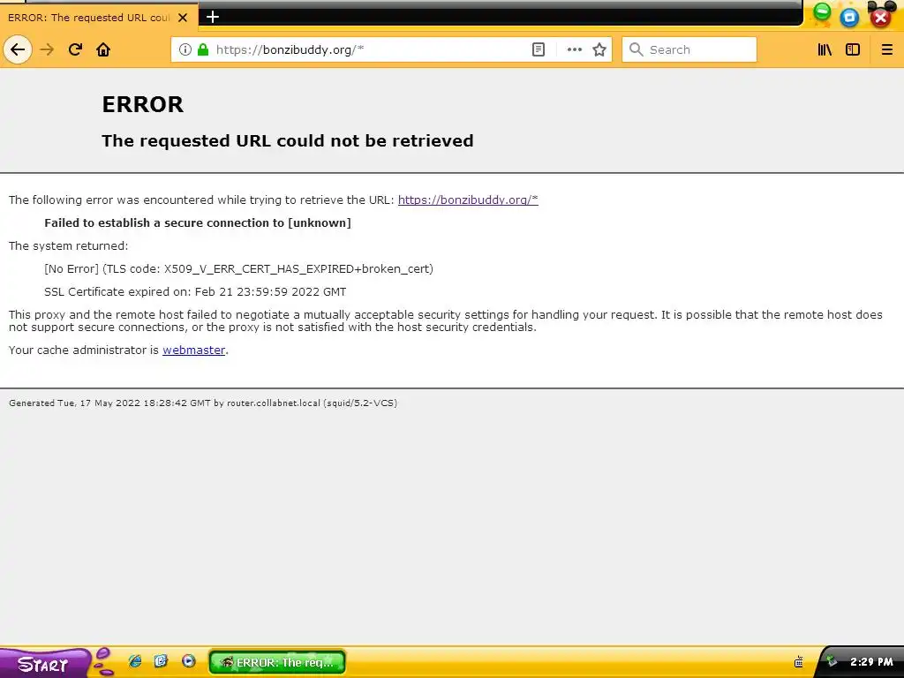
Task: Click the 'Generated Tue, 17 May 2022' footer
Action: pyautogui.click(x=203, y=403)
